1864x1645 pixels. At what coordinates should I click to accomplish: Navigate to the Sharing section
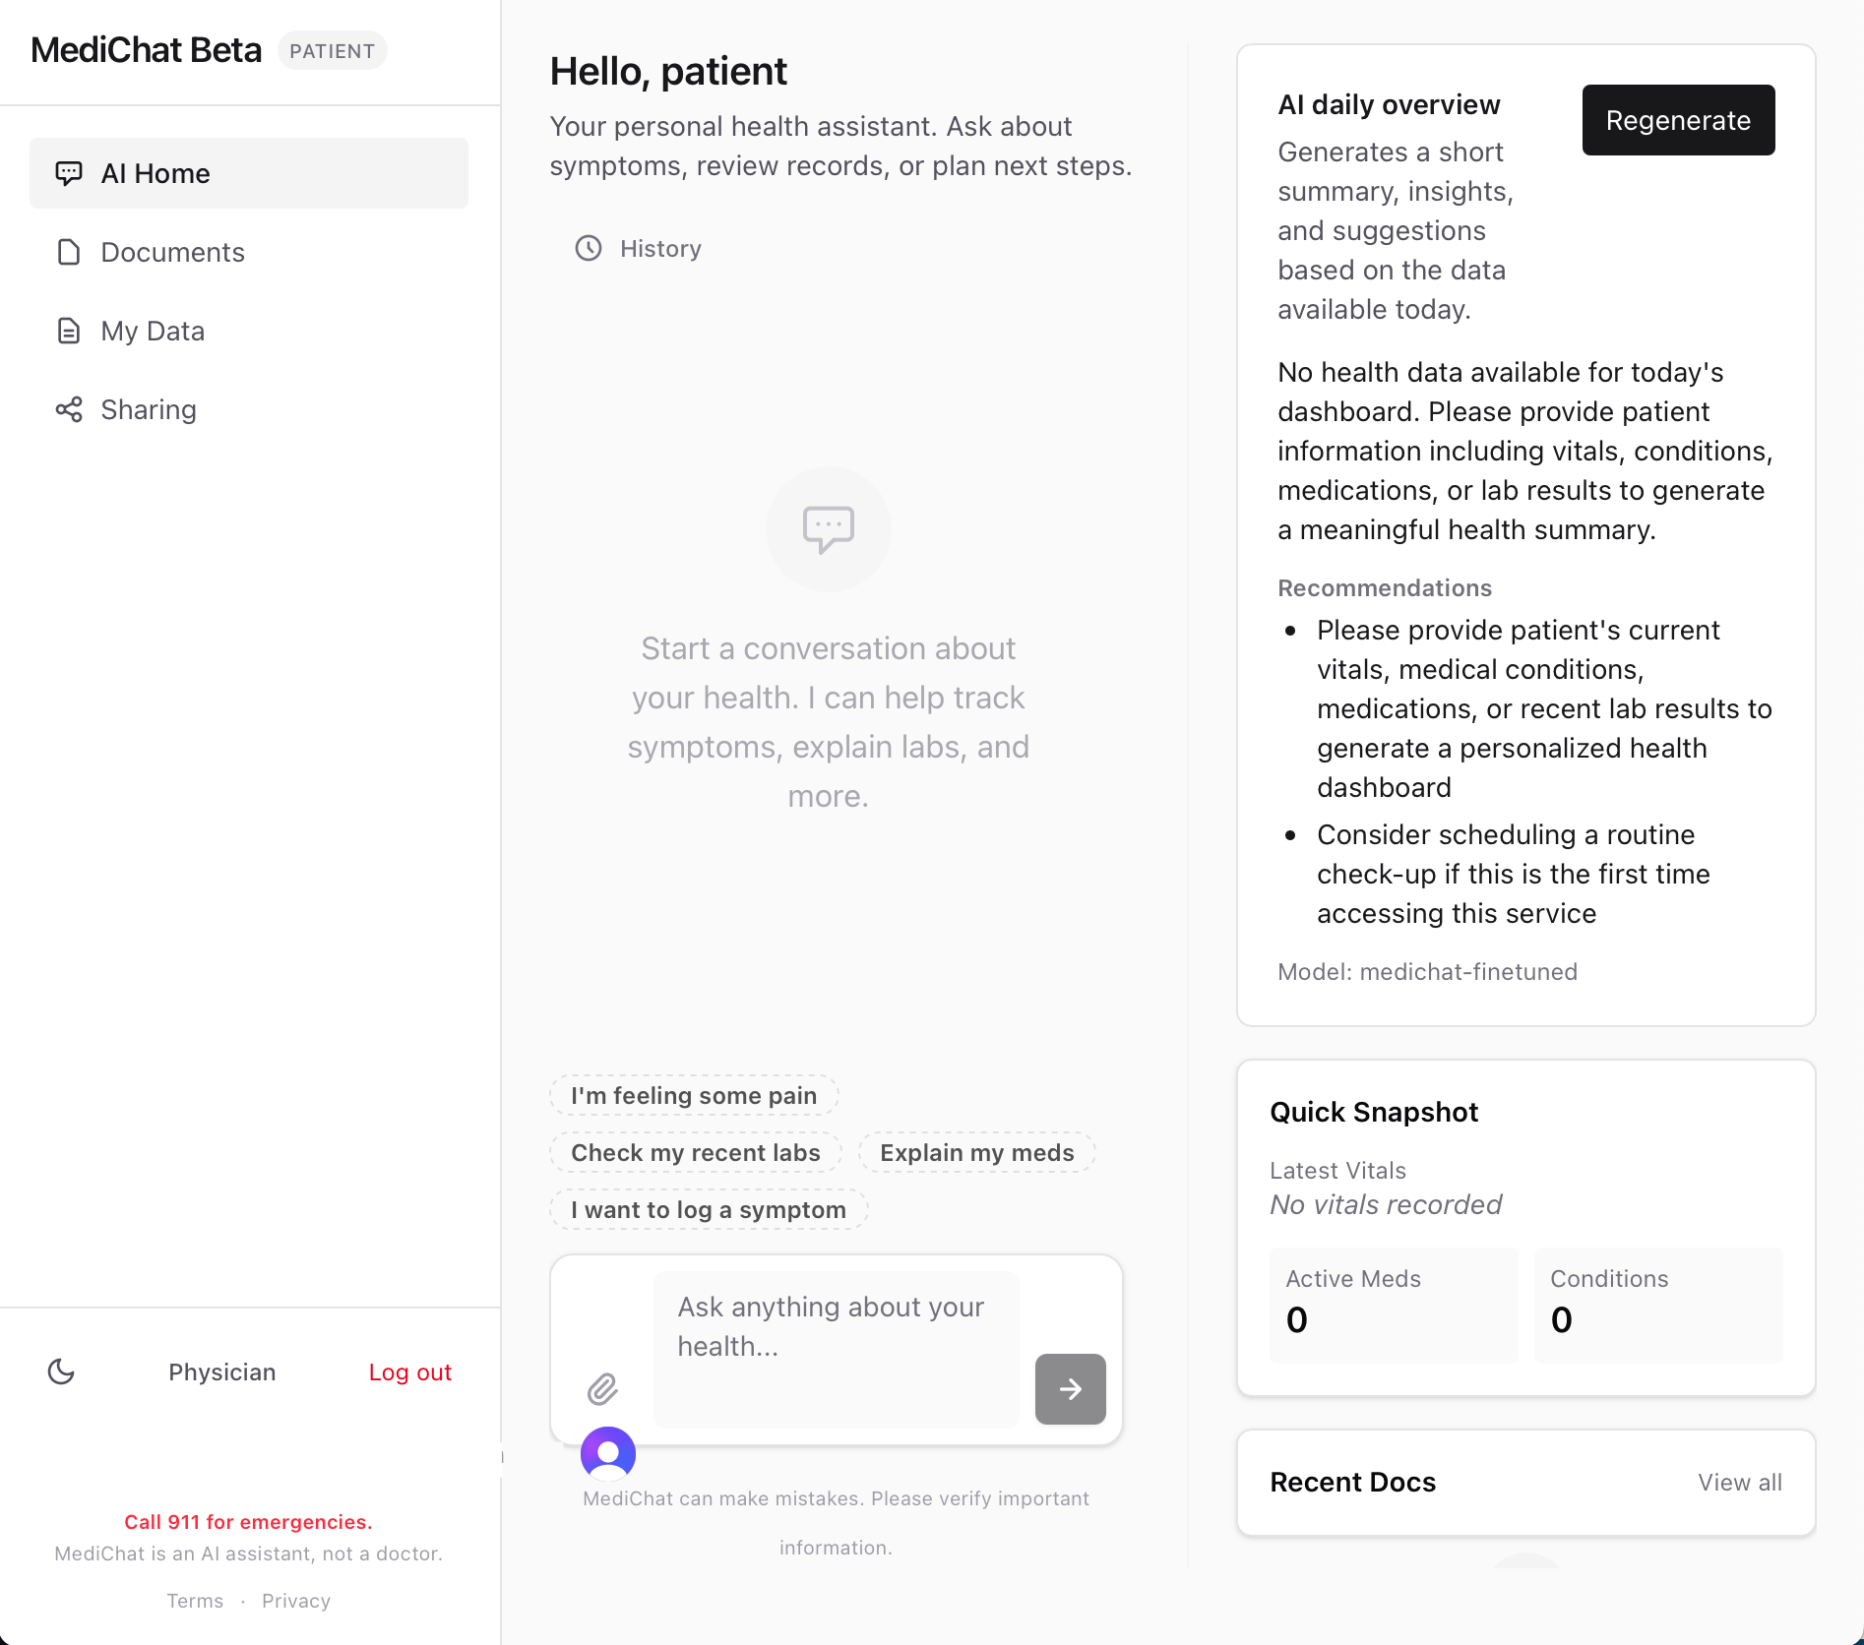pos(149,409)
